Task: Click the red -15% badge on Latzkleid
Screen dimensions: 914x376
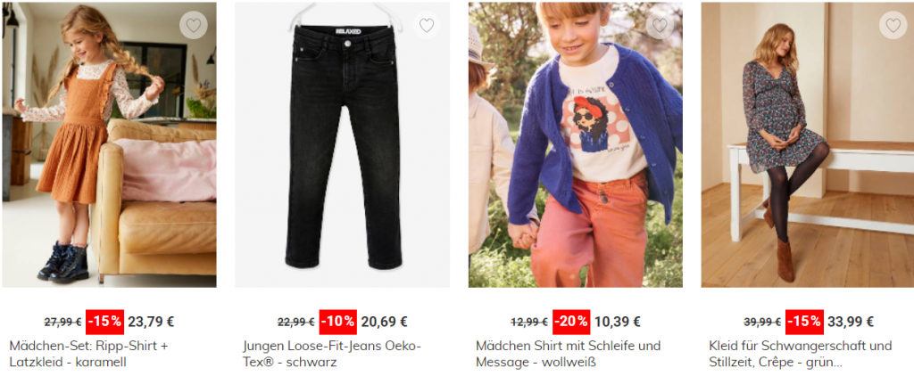Action: click(105, 322)
